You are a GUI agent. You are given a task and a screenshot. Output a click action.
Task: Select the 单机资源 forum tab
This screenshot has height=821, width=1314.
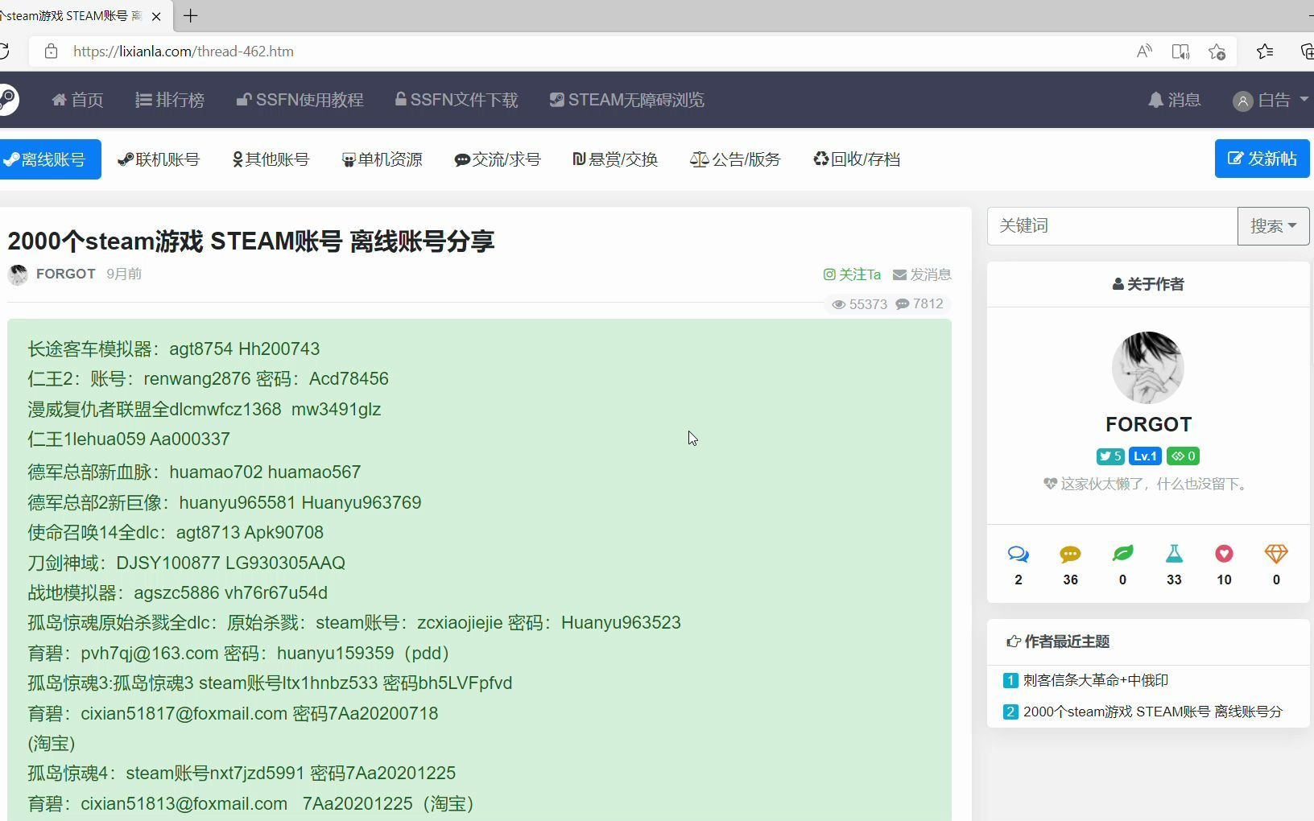tap(382, 159)
